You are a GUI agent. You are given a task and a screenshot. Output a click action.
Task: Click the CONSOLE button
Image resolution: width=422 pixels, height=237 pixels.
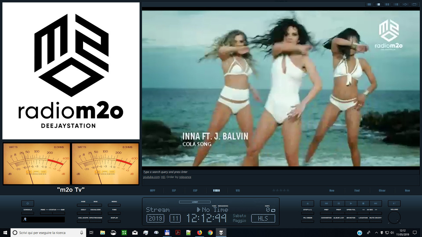click(28, 213)
